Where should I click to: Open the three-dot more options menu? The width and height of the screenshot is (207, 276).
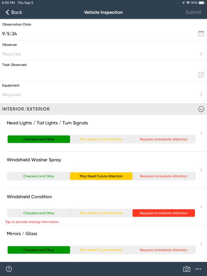click(198, 269)
